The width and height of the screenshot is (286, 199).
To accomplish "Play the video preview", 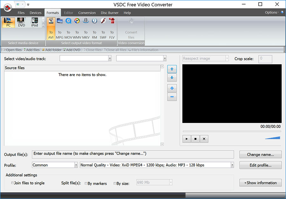I will pyautogui.click(x=187, y=139).
